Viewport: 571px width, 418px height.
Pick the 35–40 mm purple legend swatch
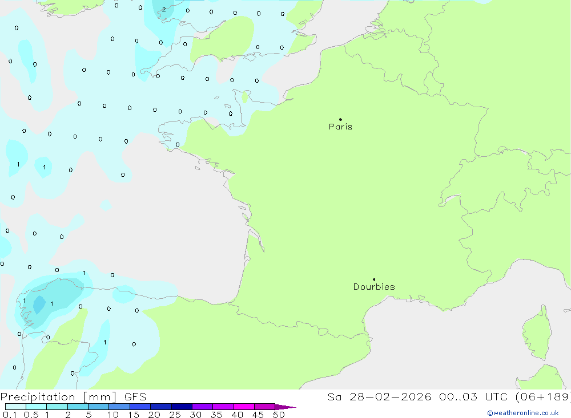click(x=223, y=407)
